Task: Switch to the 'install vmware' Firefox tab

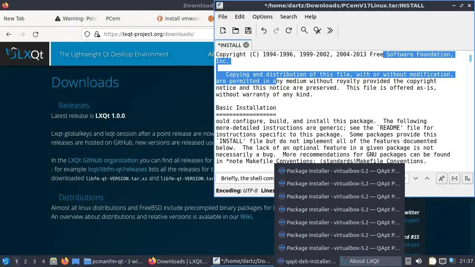Action: (178, 19)
